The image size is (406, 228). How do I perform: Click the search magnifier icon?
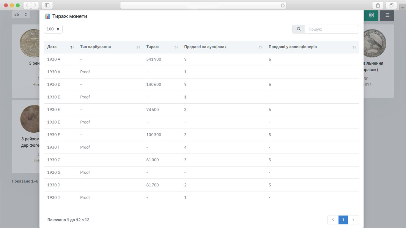coord(299,29)
